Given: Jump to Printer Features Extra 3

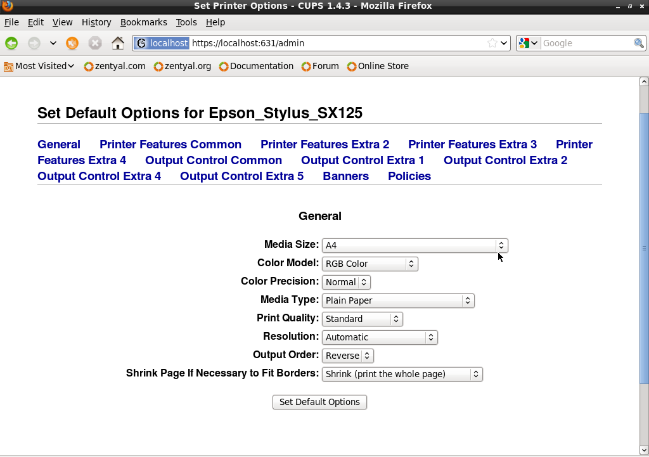Looking at the screenshot, I should (x=472, y=145).
